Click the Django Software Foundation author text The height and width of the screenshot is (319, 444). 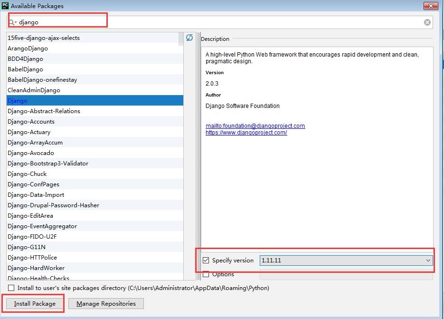[x=242, y=106]
